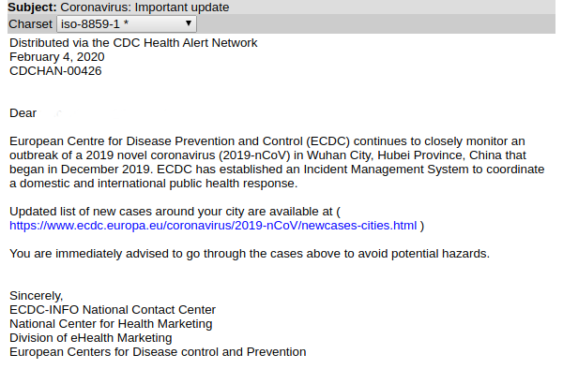The height and width of the screenshot is (369, 563).
Task: Click 'National Center for Health Marketing' line
Action: [111, 324]
